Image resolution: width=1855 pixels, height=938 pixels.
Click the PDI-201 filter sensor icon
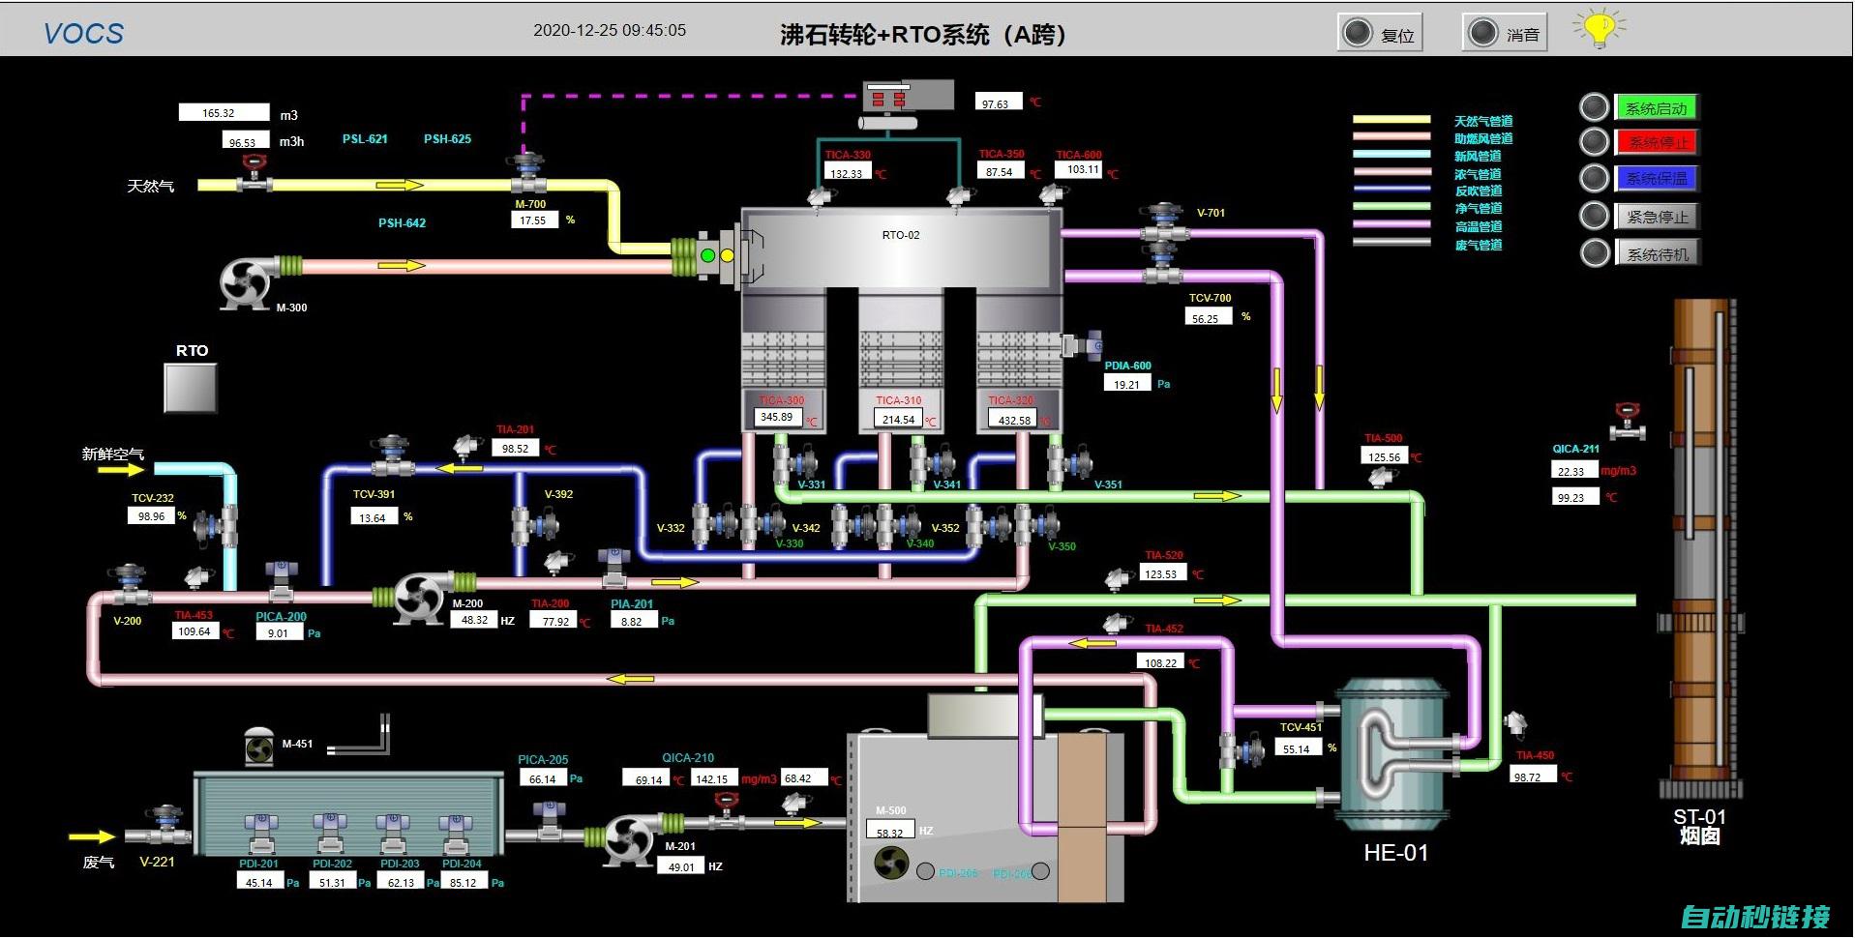click(x=260, y=835)
